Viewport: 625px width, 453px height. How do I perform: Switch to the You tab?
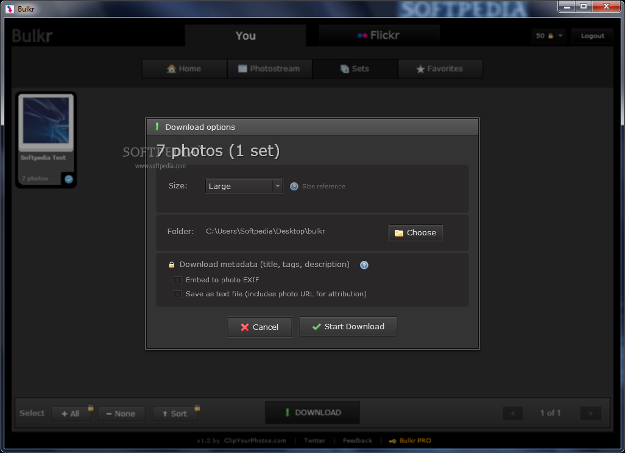(x=245, y=35)
